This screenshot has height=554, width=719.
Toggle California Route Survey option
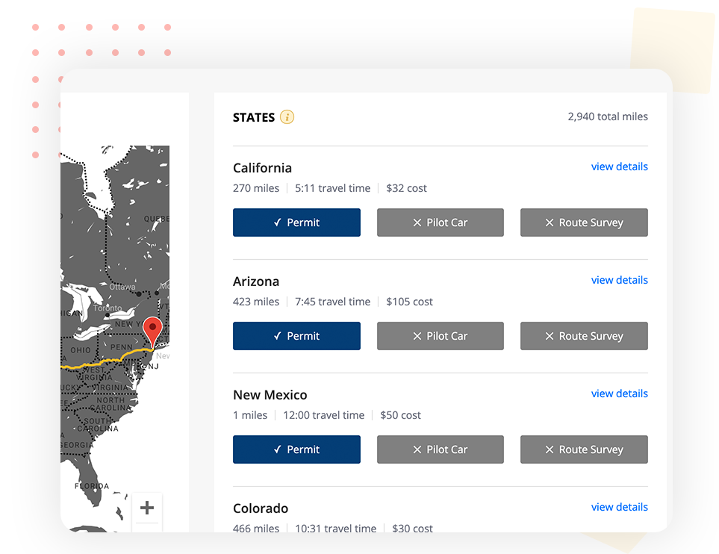tap(584, 222)
